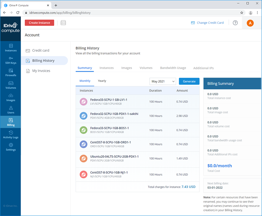Open the Bandwidth Usage tab
262x216 pixels.
click(x=173, y=68)
